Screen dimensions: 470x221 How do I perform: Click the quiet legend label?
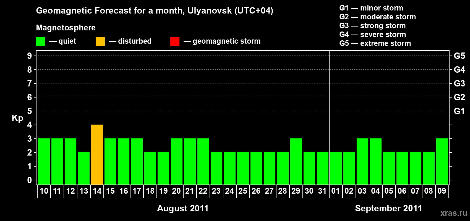67,41
